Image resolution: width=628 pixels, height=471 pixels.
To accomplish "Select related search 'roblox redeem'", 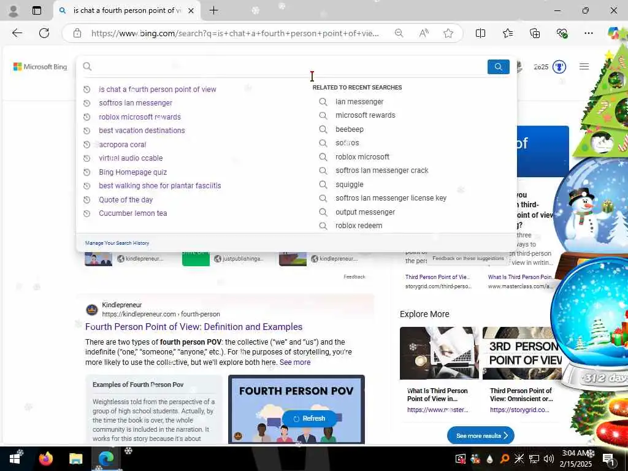I will [x=359, y=226].
